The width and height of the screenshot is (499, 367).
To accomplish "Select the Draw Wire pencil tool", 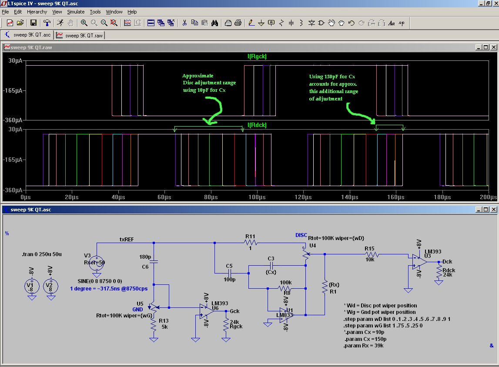I will coord(251,23).
